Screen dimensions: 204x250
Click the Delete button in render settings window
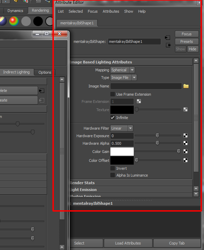click(19, 91)
